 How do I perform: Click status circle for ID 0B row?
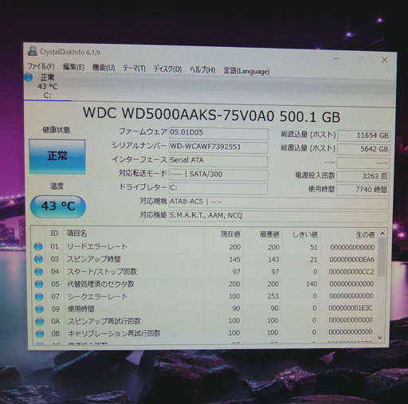(x=40, y=334)
